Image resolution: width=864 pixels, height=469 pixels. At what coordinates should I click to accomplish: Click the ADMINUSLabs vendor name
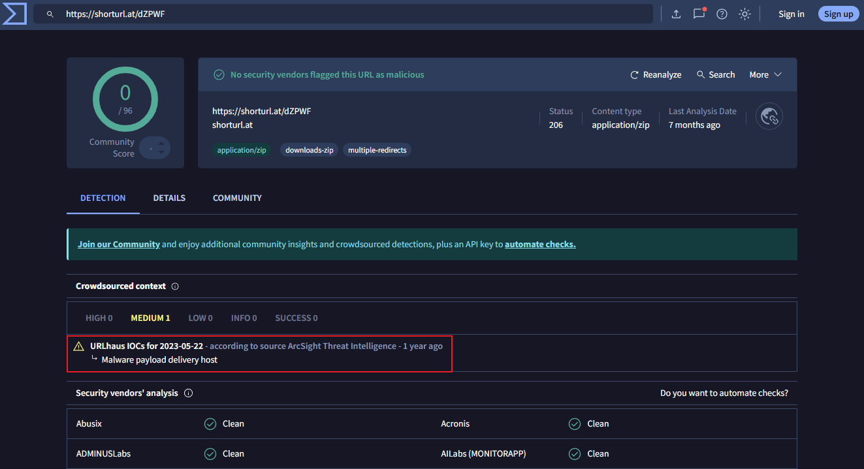pyautogui.click(x=104, y=454)
